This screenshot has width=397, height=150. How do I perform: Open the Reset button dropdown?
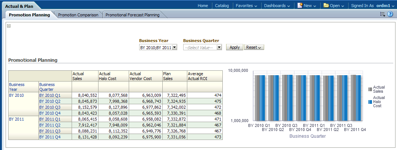(x=254, y=47)
